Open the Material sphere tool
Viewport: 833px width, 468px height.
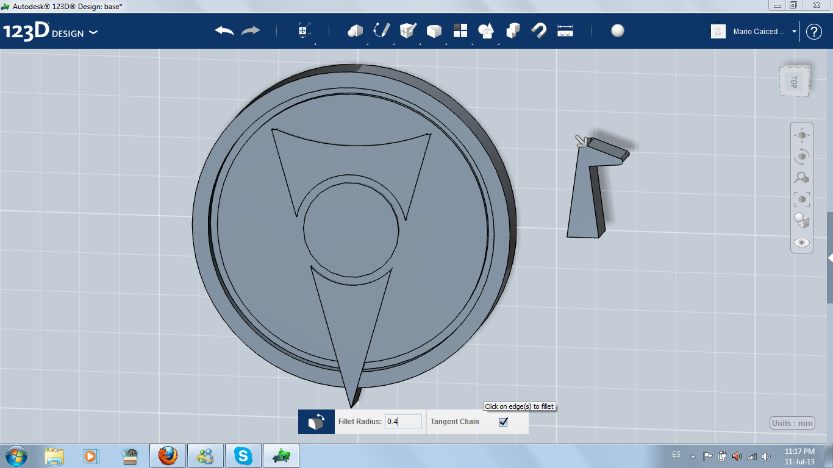618,30
